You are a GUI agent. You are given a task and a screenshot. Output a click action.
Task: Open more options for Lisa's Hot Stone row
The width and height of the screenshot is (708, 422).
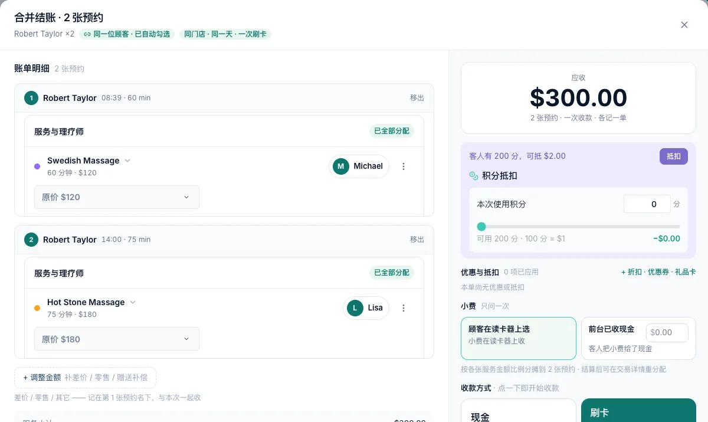pos(404,308)
